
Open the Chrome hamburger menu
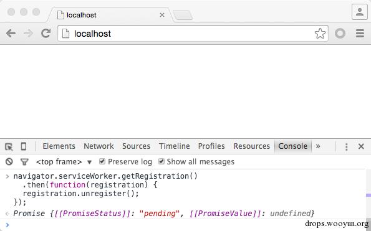point(360,33)
